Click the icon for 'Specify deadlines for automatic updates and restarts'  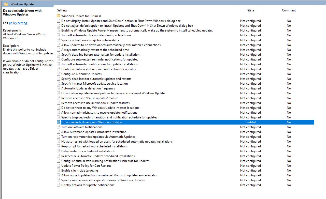point(59,79)
